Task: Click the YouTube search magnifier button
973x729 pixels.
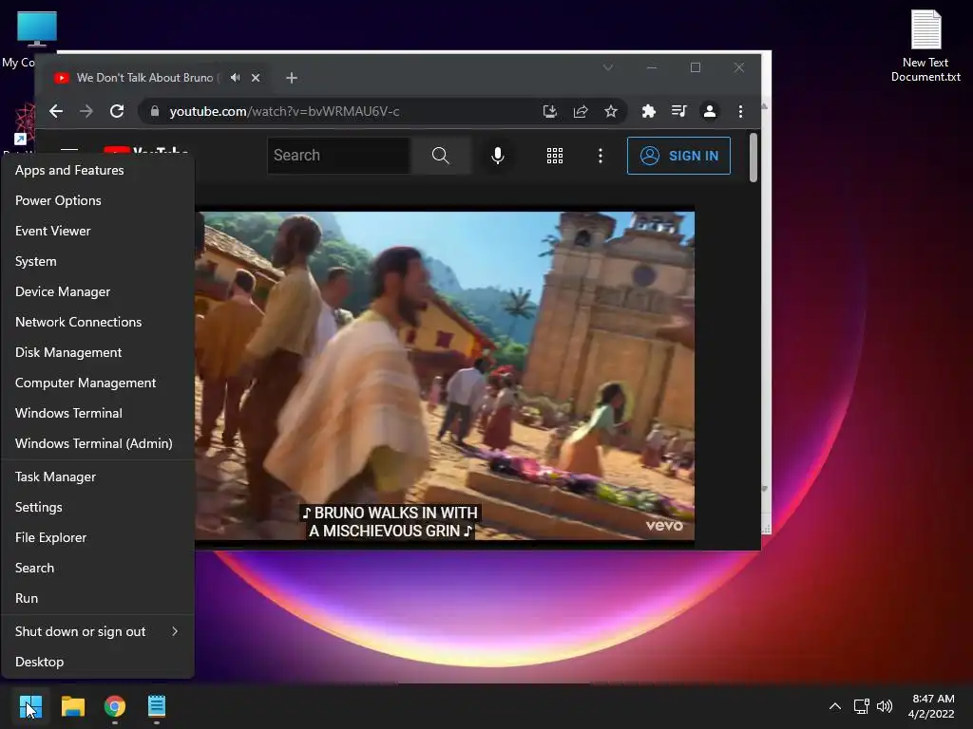Action: (441, 155)
